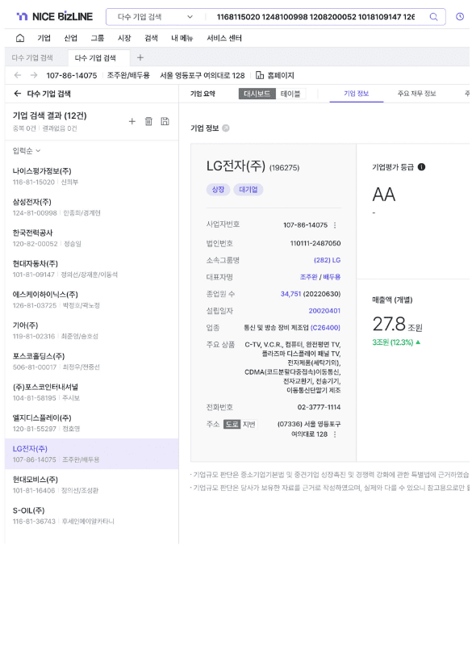Click the help icon beside 기업 정보
This screenshot has width=472, height=646.
click(225, 128)
